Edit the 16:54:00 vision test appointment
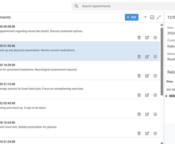 coord(147,133)
